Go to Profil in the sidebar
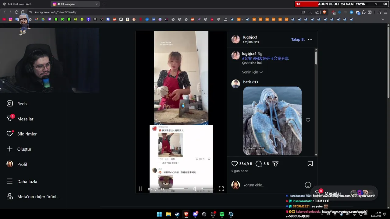Image resolution: width=390 pixels, height=219 pixels. click(17, 164)
